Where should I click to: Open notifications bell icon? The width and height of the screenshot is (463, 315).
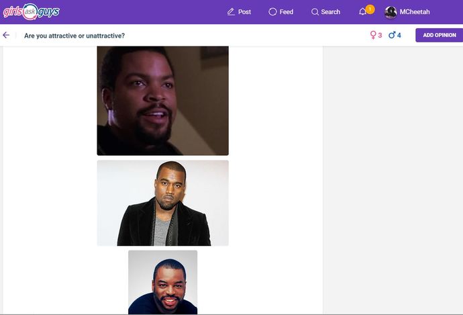(362, 12)
